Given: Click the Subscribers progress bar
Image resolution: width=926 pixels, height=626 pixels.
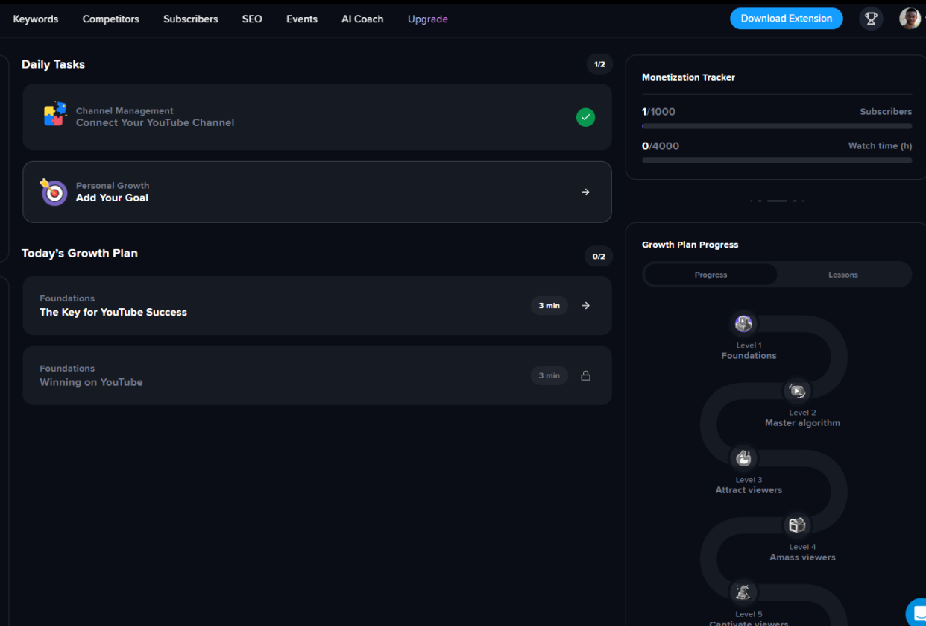Looking at the screenshot, I should [777, 125].
